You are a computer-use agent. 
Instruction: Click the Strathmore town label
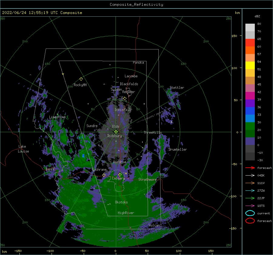pos(147,180)
